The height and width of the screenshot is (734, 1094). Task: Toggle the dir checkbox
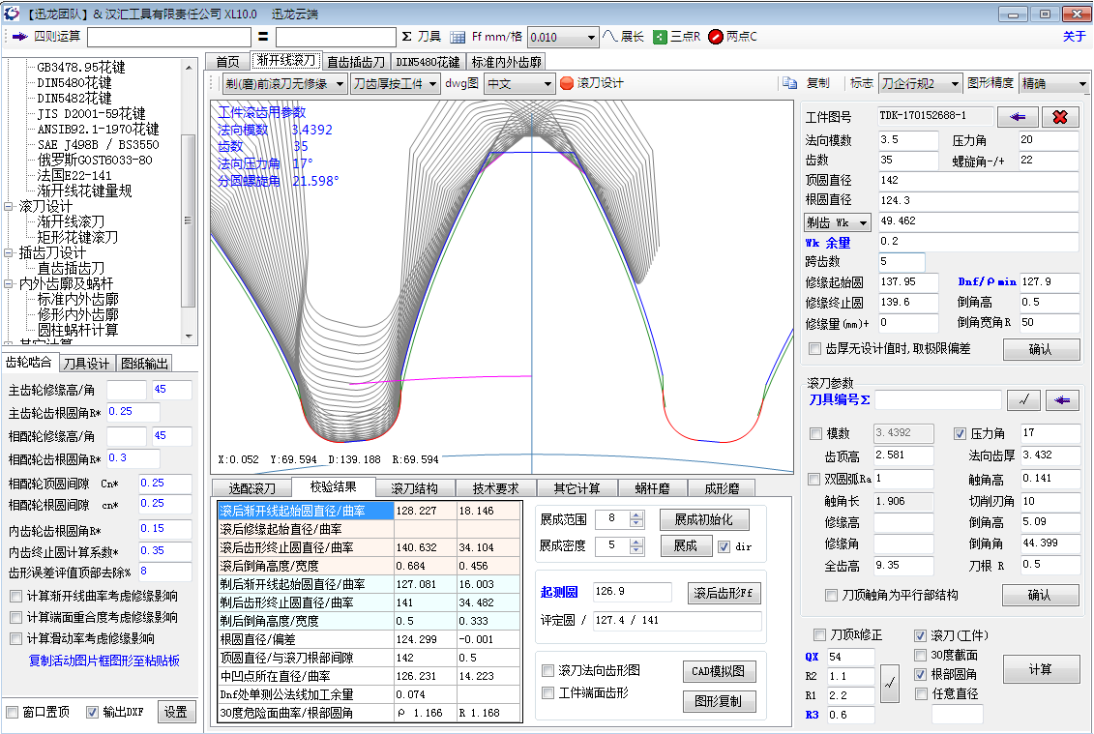724,547
